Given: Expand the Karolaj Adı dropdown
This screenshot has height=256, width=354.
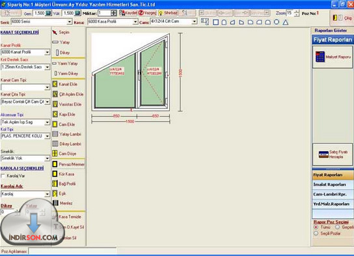Looking at the screenshot, I should click(x=48, y=194).
